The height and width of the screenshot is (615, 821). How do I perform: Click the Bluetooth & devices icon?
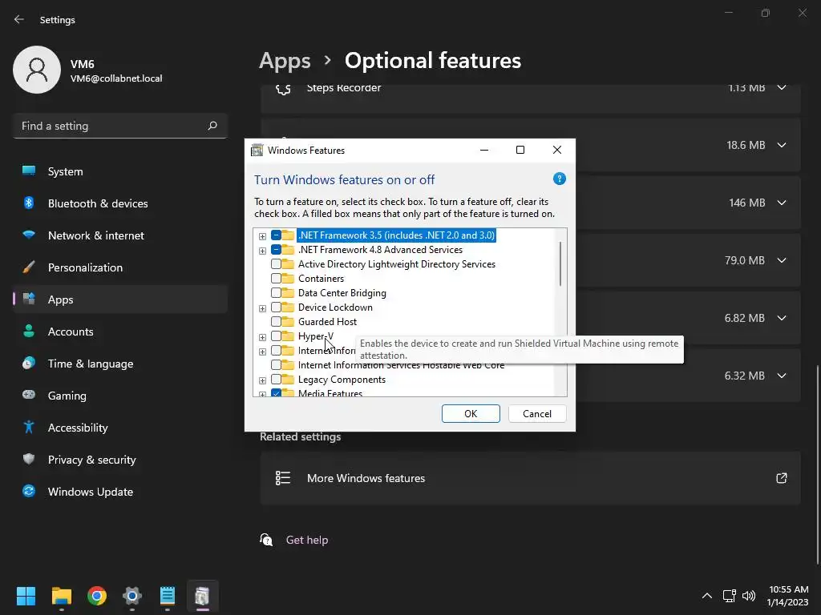pyautogui.click(x=29, y=203)
